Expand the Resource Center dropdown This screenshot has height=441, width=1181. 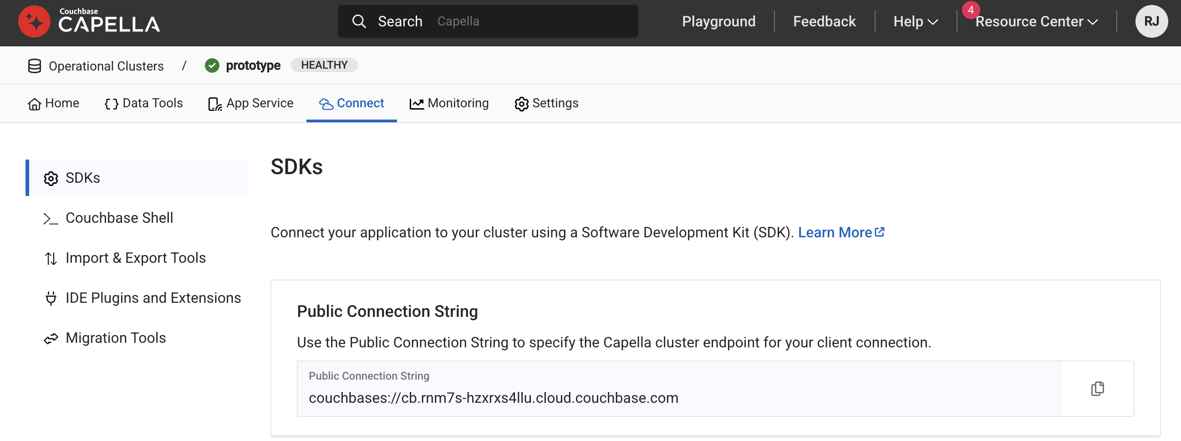1036,21
